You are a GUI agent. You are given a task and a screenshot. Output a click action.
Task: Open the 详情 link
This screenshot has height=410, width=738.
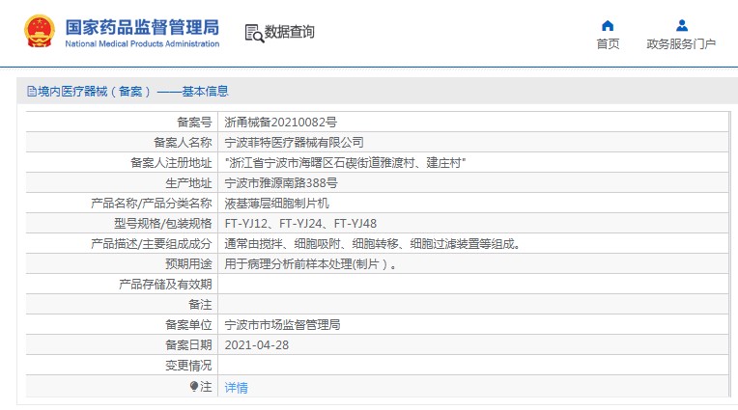[x=236, y=387]
